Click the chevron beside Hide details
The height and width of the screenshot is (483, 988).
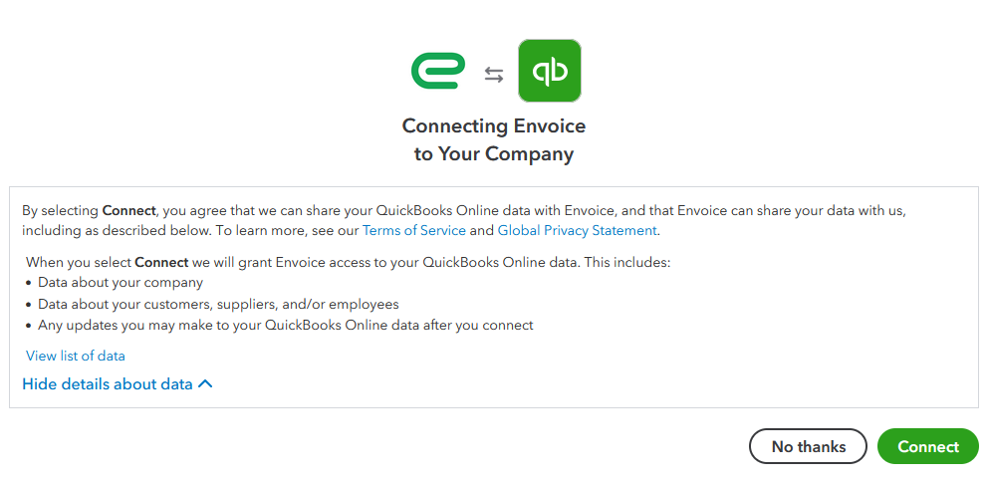tap(205, 383)
